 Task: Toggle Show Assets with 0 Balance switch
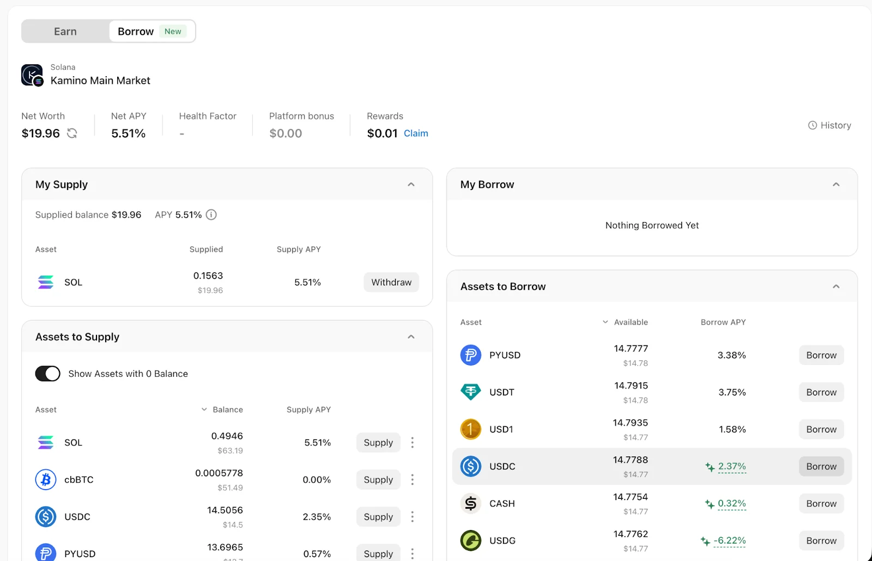coord(48,374)
